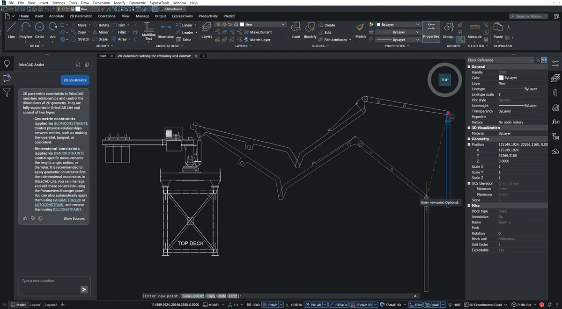Screen dimensions: 562x309
Task: Collapse the Misc properties section
Action: tap(469, 206)
